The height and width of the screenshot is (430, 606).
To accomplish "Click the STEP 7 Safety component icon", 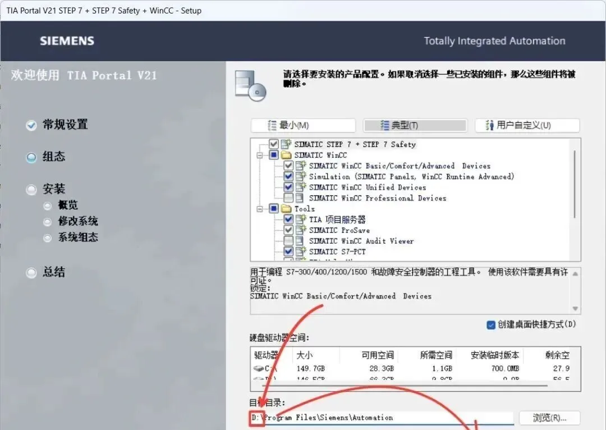I will (x=286, y=144).
